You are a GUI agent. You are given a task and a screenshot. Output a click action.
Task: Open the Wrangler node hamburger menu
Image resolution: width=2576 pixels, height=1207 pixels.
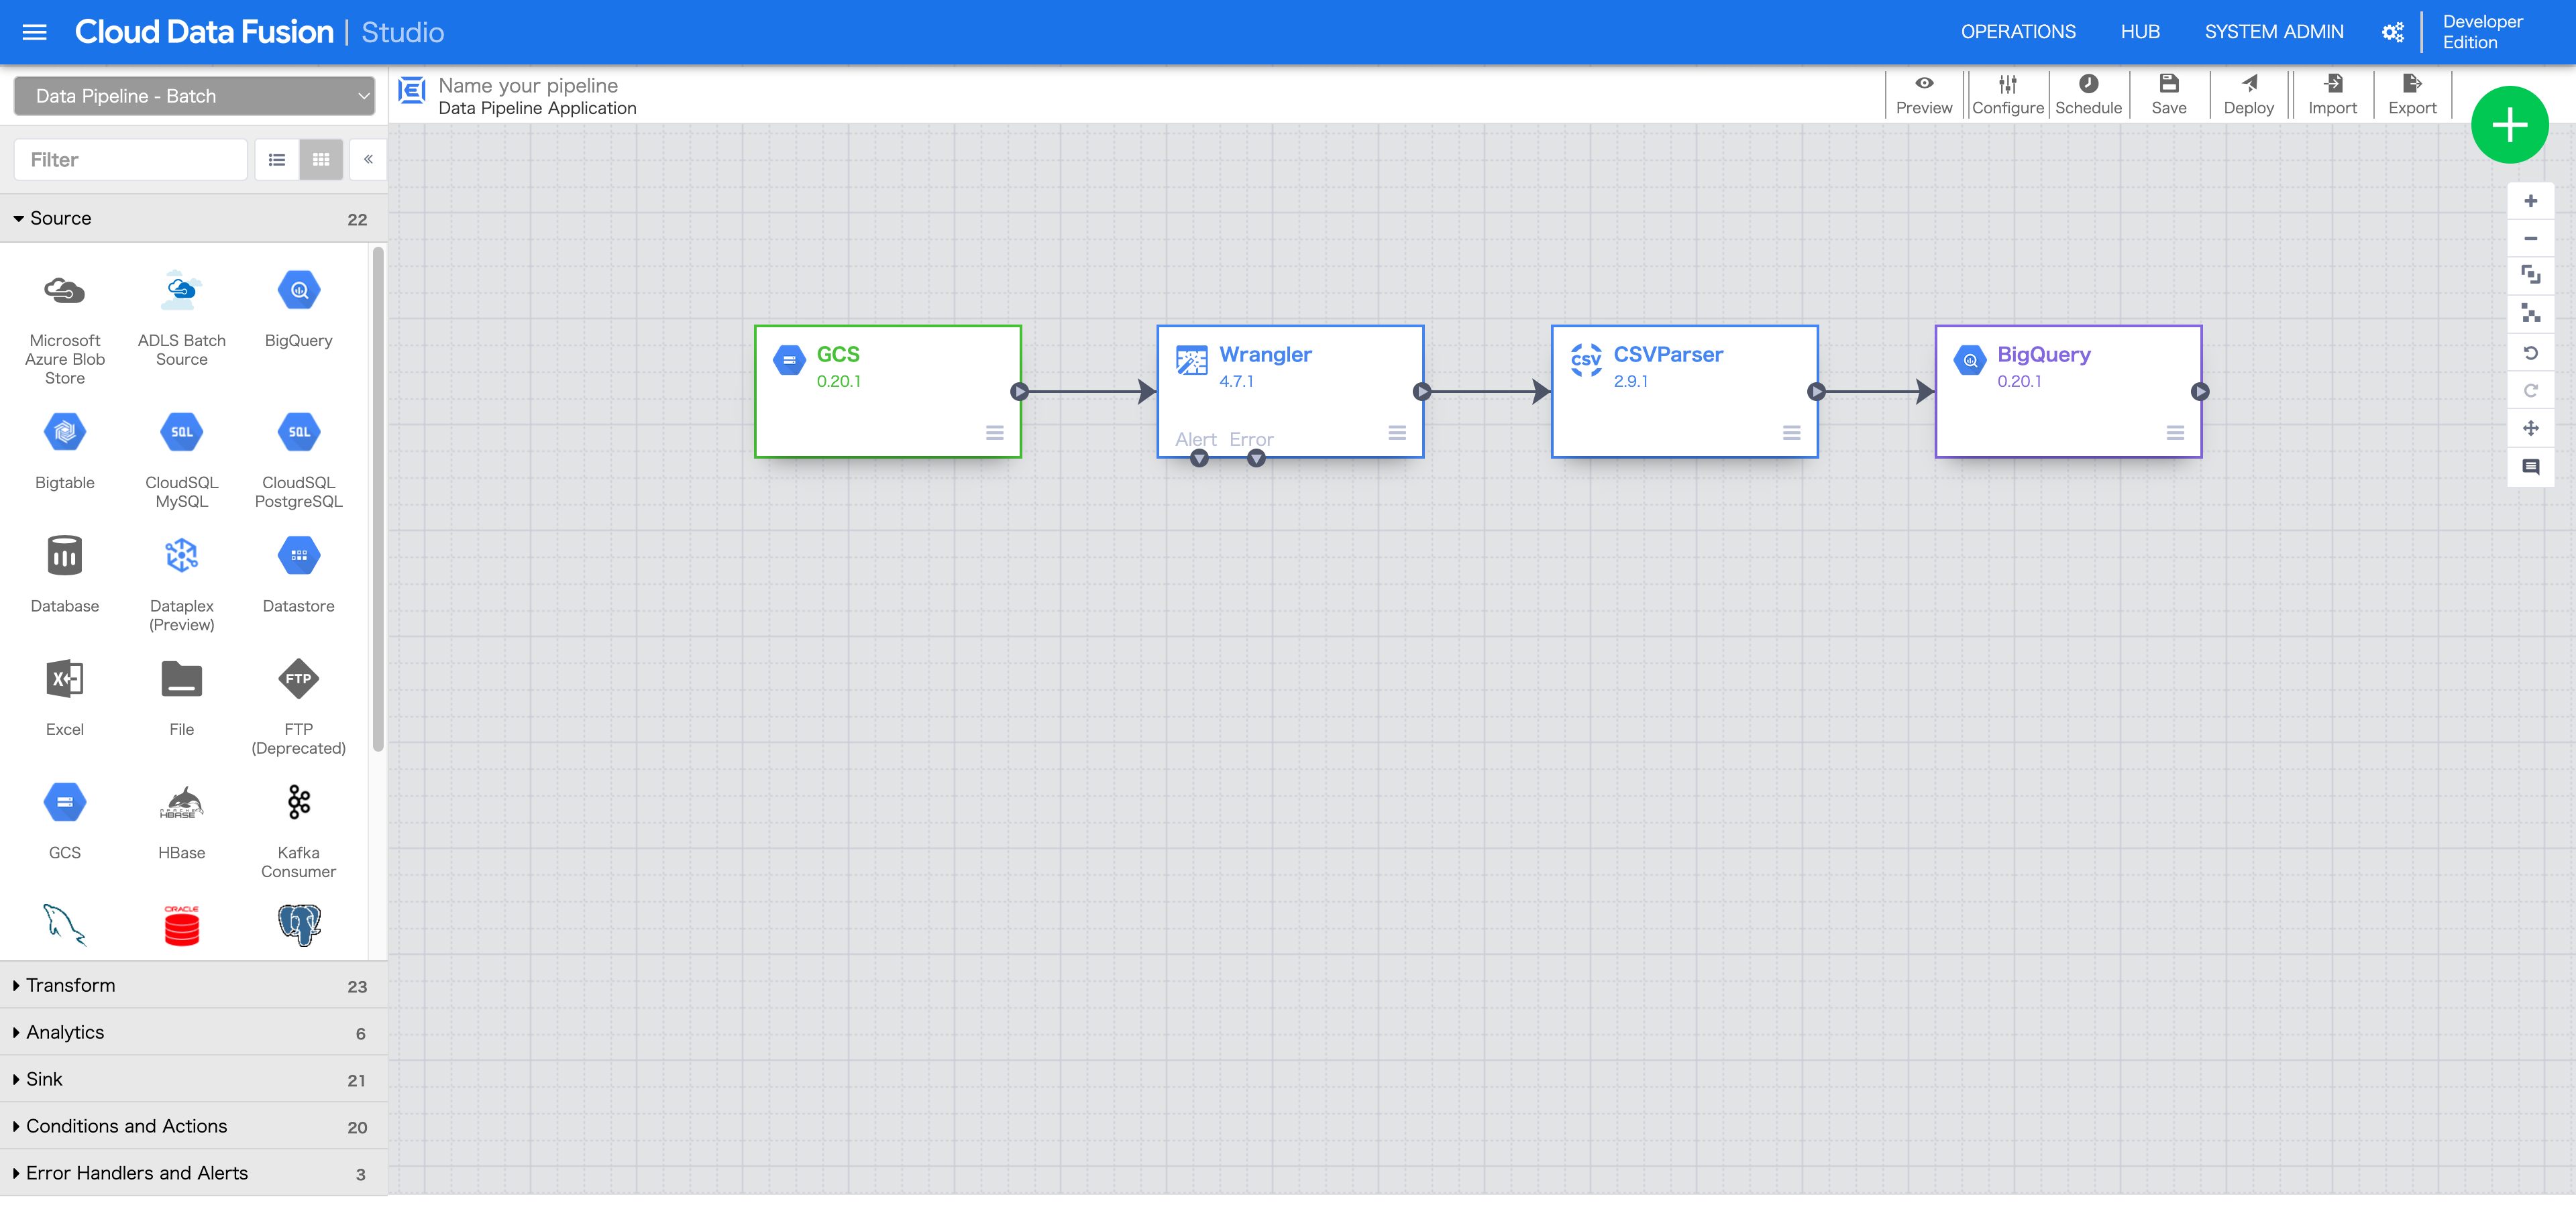(1397, 433)
